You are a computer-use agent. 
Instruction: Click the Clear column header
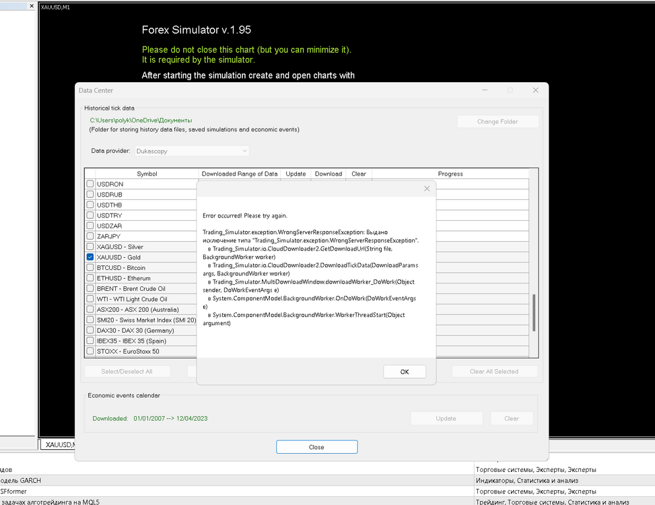359,174
